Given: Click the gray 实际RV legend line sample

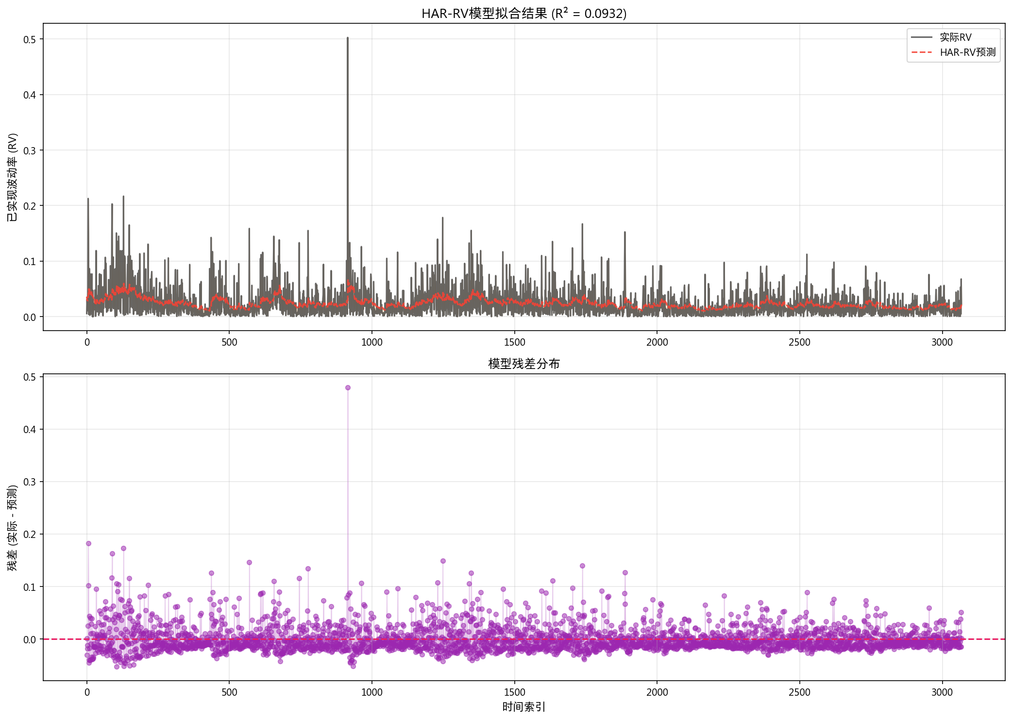Looking at the screenshot, I should pos(921,37).
